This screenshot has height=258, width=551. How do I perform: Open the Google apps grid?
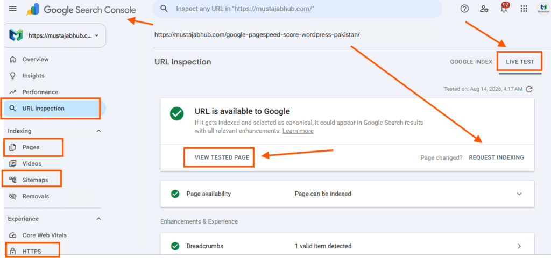(524, 9)
